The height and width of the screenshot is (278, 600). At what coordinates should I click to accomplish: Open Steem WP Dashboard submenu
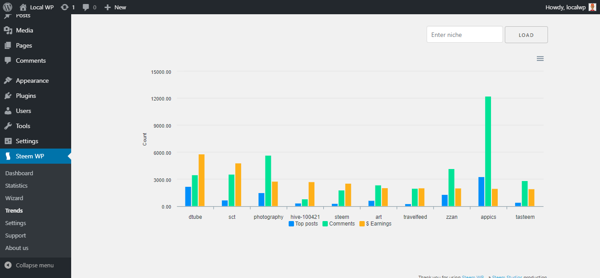(x=19, y=173)
